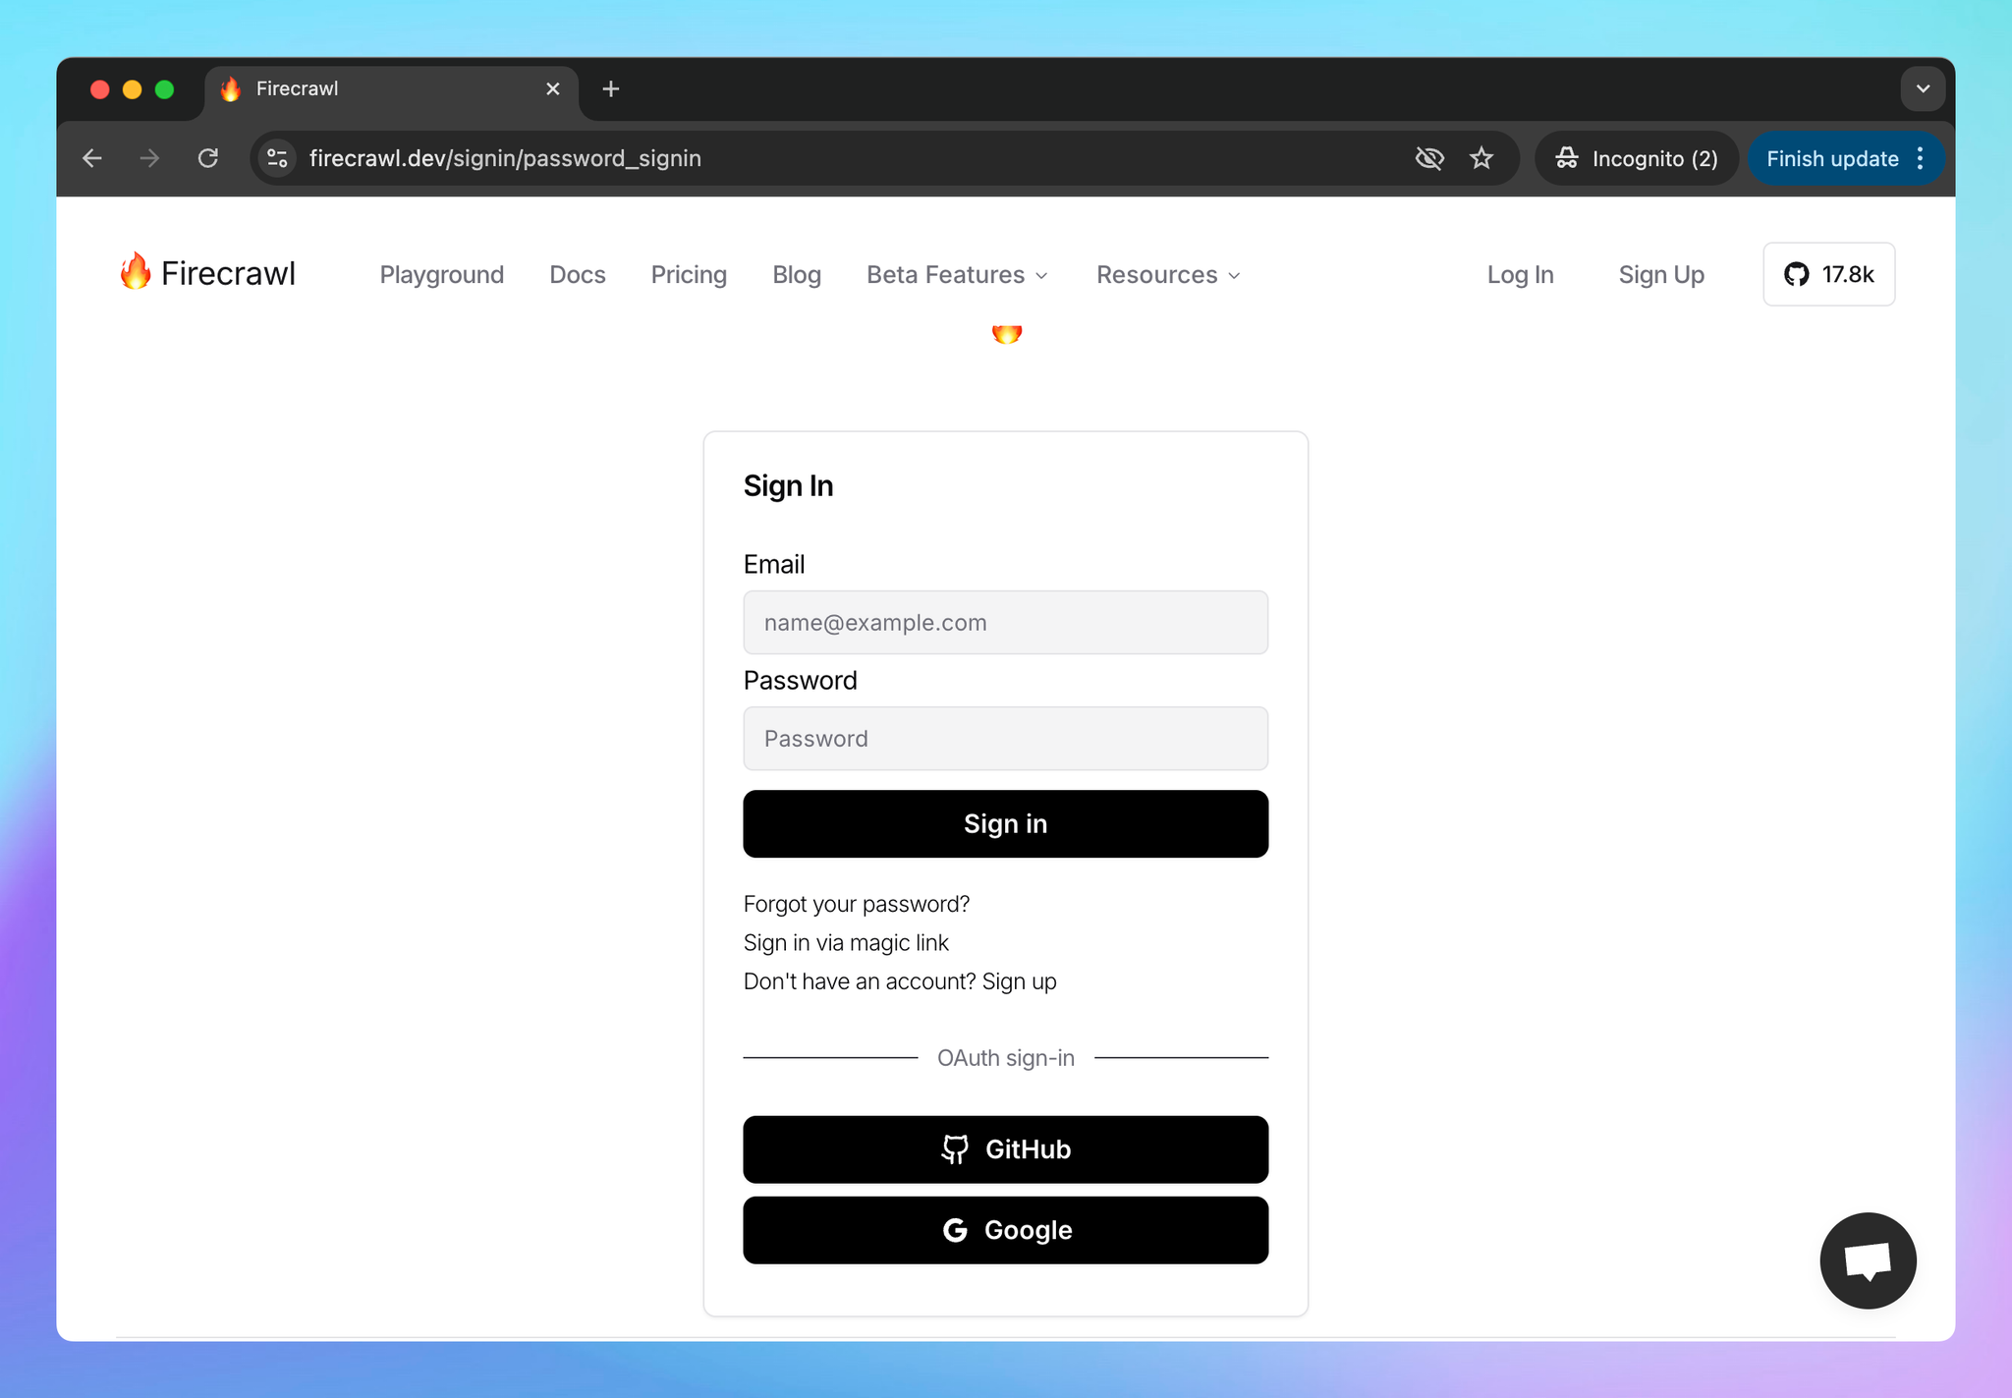Select the Firecrawl browser tab
The width and height of the screenshot is (2012, 1398).
[391, 88]
